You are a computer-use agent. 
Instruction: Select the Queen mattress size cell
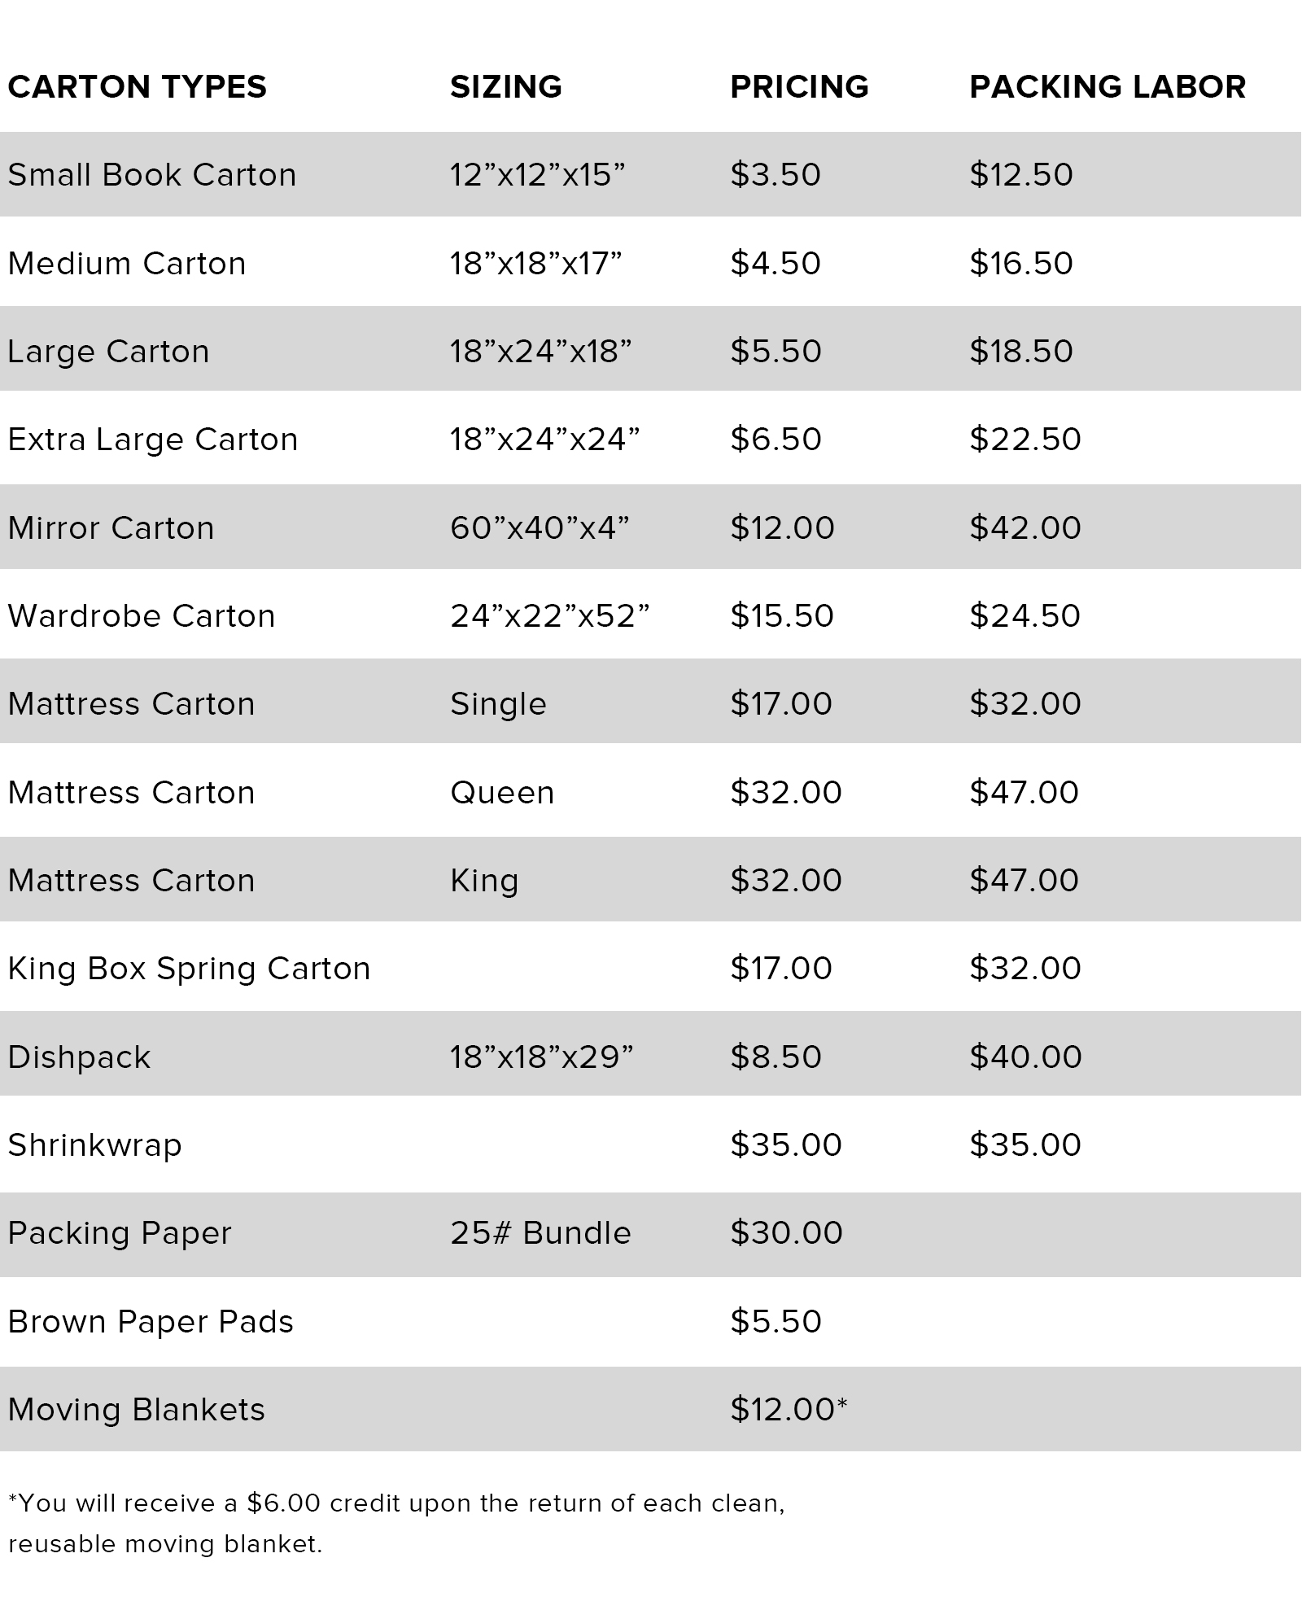click(x=502, y=792)
